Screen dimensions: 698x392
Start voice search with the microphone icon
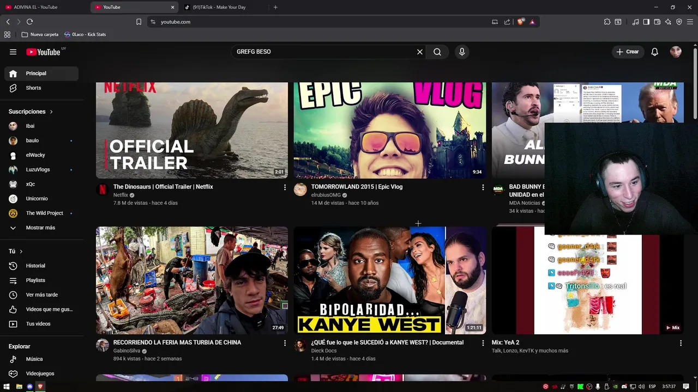coord(462,52)
